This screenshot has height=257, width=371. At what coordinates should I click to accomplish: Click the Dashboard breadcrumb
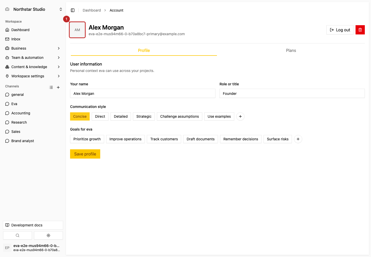[x=92, y=10]
